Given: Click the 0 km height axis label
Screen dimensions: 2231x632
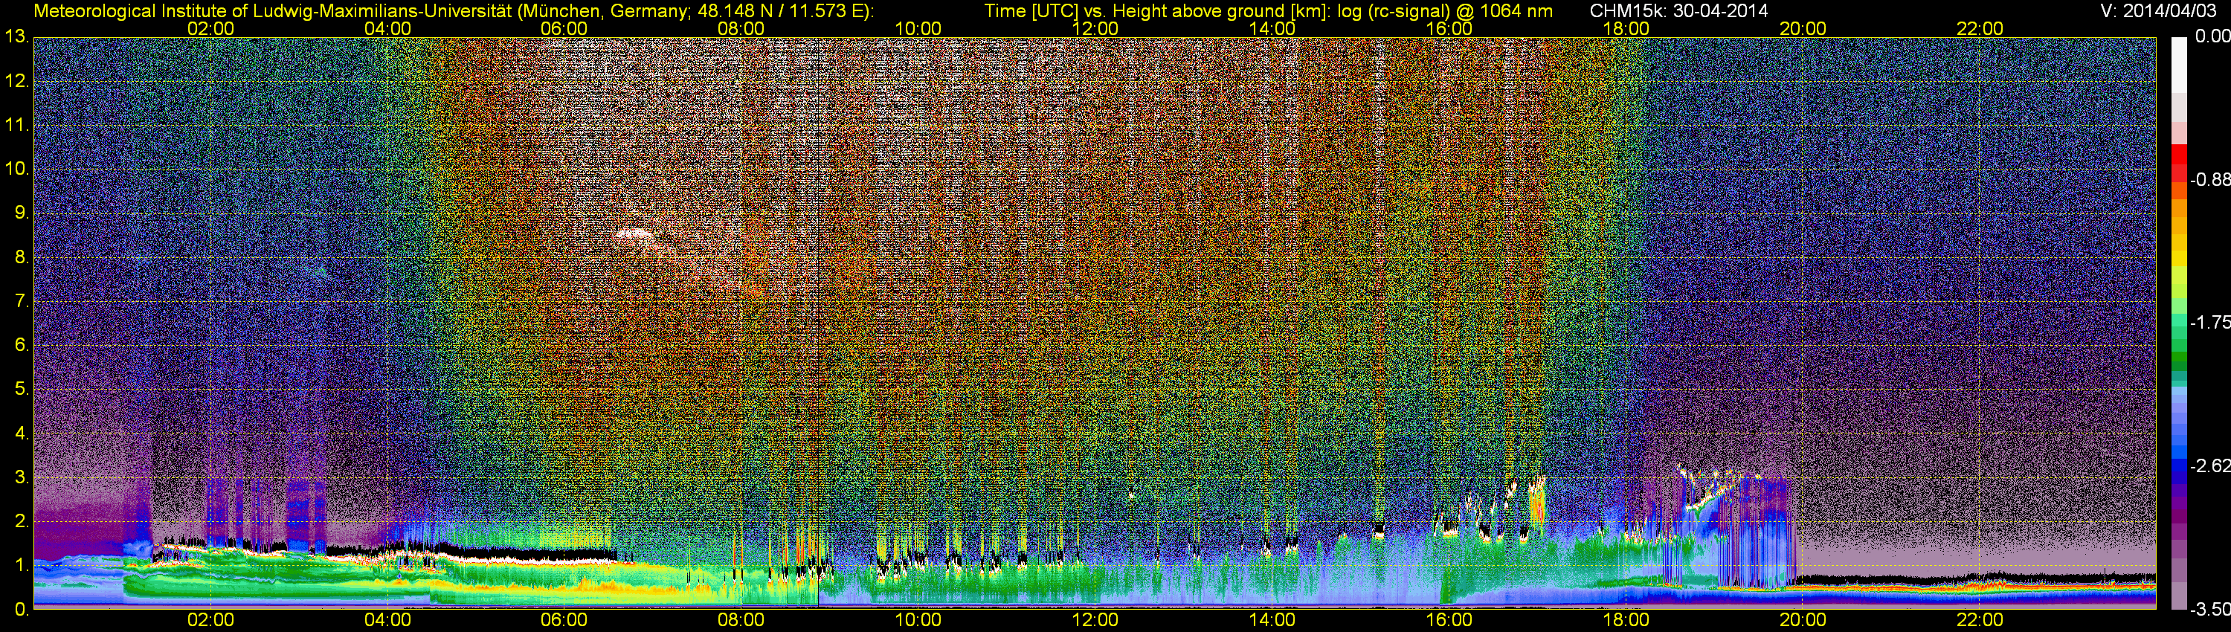Looking at the screenshot, I should tap(21, 610).
